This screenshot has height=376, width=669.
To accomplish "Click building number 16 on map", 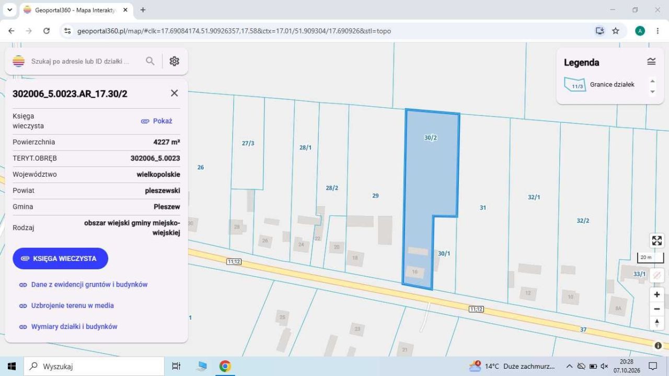I will pos(415,272).
